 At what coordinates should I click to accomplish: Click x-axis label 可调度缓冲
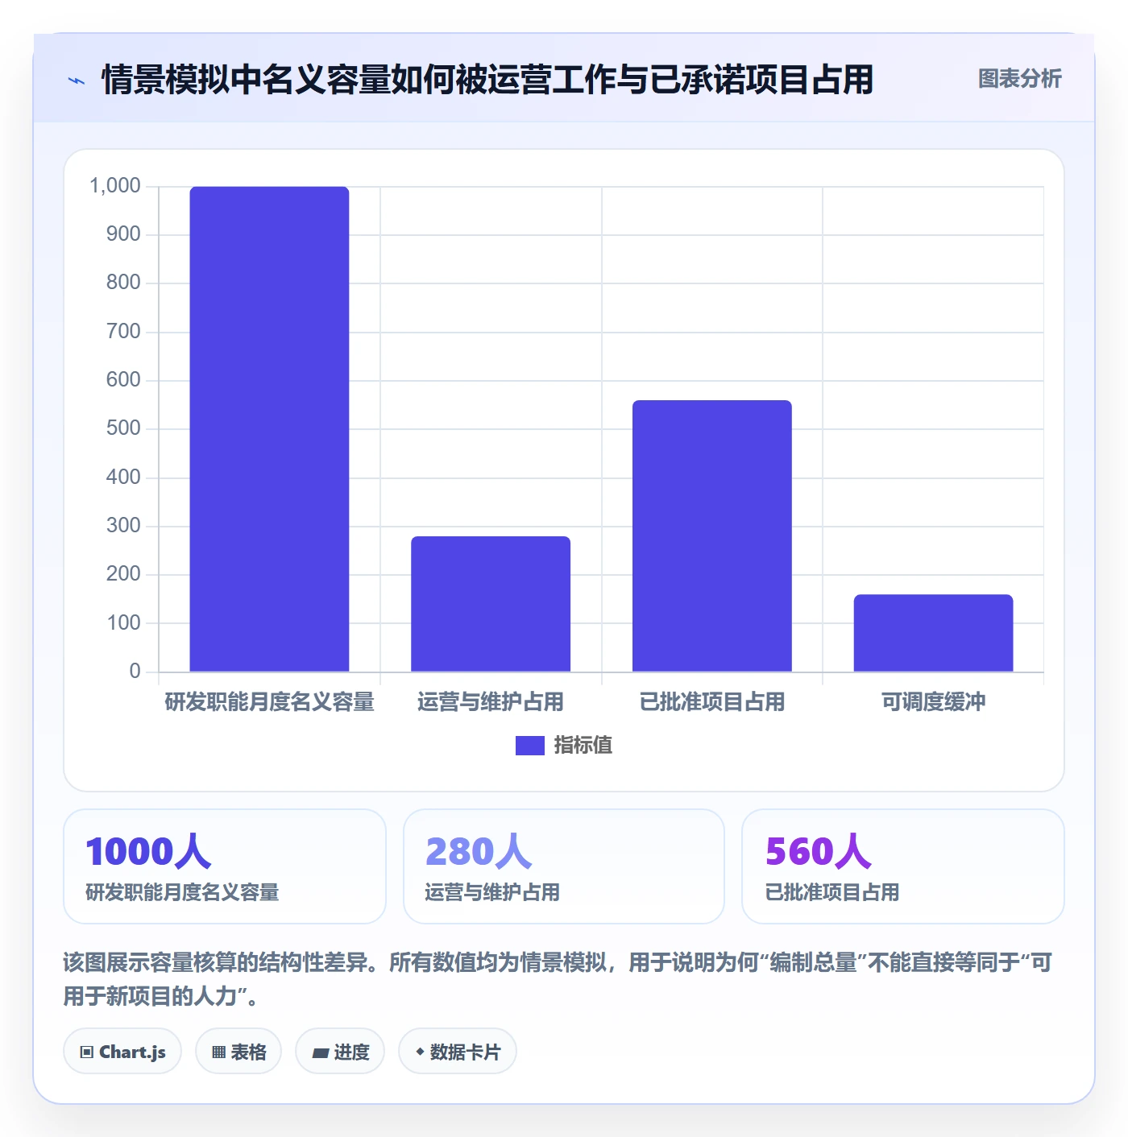(x=933, y=702)
